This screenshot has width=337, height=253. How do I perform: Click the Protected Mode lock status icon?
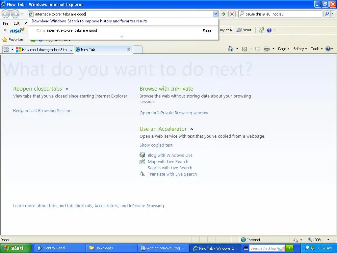point(296,240)
